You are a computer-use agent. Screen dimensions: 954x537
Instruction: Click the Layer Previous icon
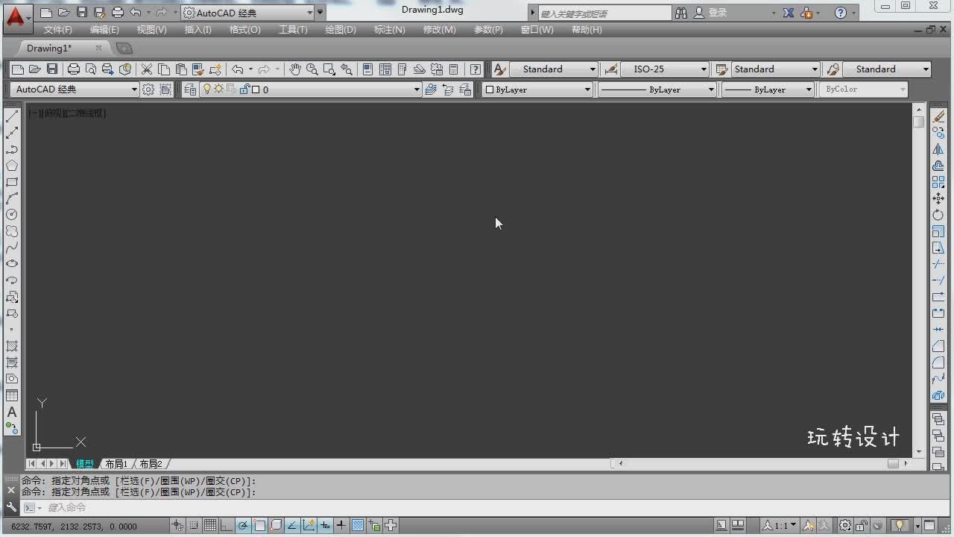pyautogui.click(x=448, y=89)
